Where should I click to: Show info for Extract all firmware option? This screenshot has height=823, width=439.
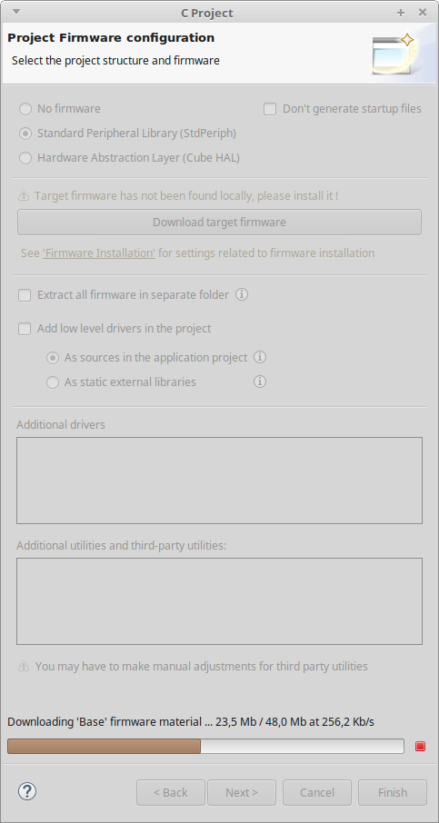242,294
